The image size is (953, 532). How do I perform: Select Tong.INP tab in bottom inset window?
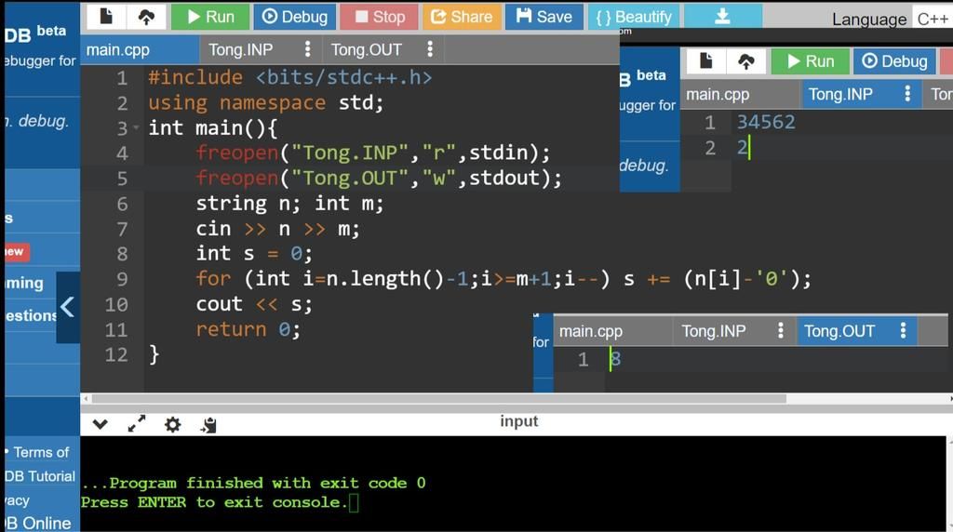pos(714,331)
